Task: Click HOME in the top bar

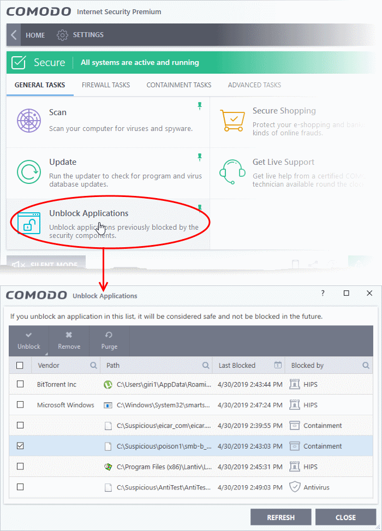Action: (x=35, y=35)
